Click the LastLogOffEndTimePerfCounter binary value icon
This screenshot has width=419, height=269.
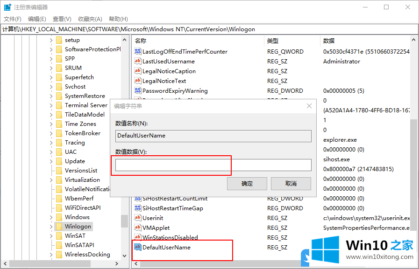(x=138, y=51)
